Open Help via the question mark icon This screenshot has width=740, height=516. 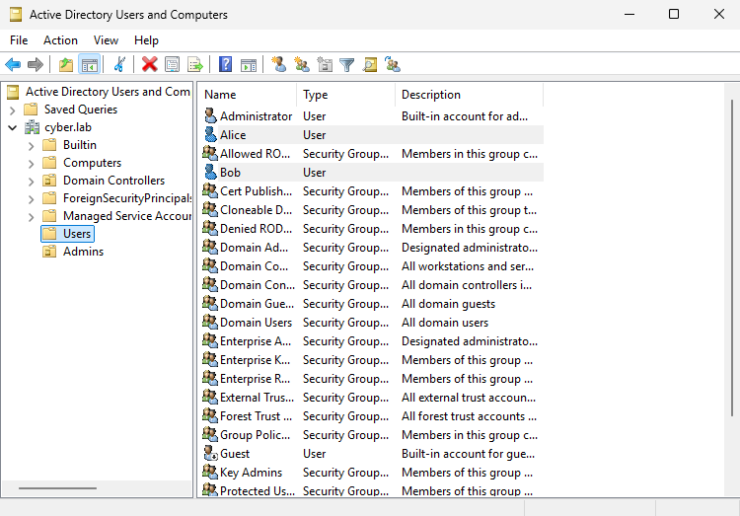coord(225,64)
